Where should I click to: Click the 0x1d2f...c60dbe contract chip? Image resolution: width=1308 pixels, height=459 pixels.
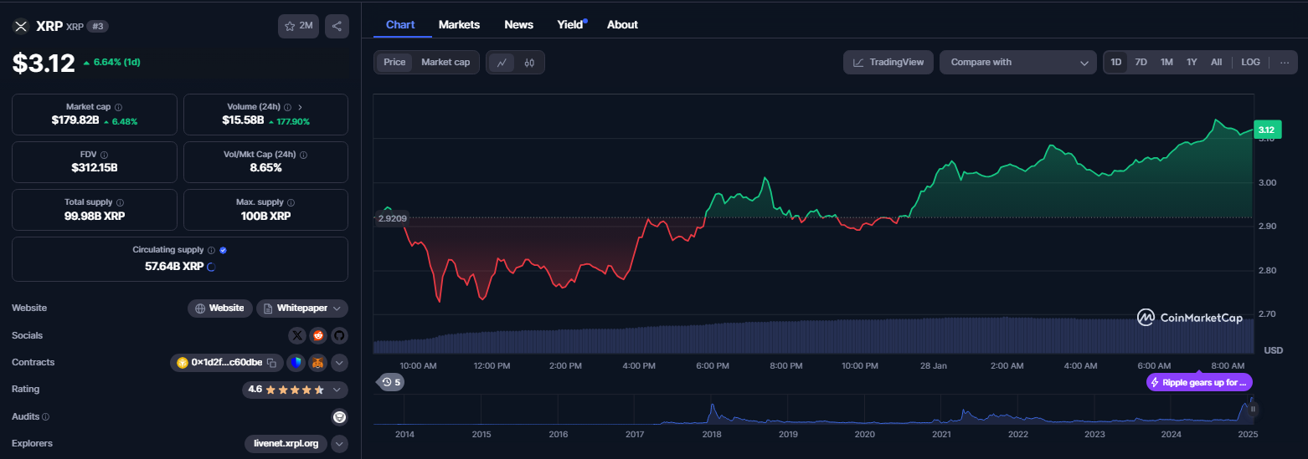click(x=227, y=363)
